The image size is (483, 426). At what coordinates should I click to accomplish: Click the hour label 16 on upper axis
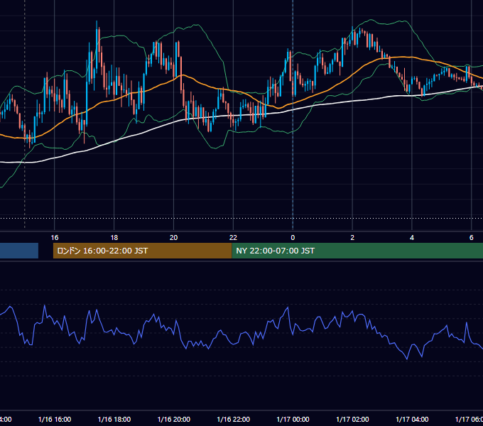pyautogui.click(x=55, y=238)
